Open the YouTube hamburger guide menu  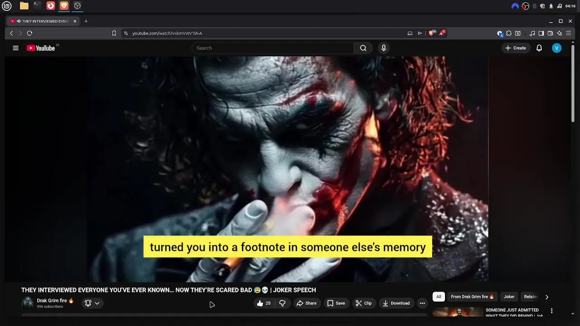(15, 48)
